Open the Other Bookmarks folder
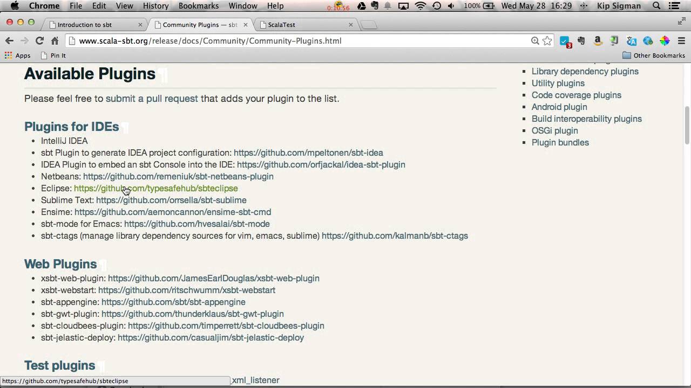The image size is (691, 388). [x=654, y=56]
